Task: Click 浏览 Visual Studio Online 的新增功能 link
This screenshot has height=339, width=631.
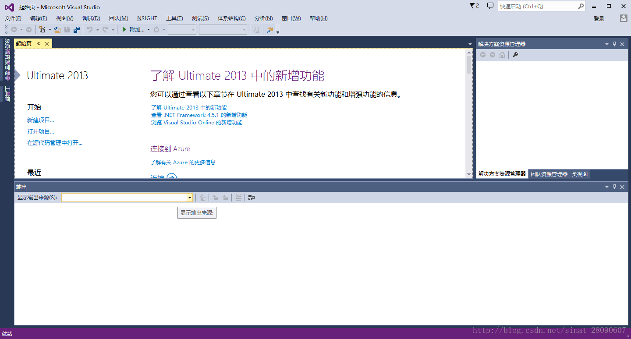Action: point(197,123)
